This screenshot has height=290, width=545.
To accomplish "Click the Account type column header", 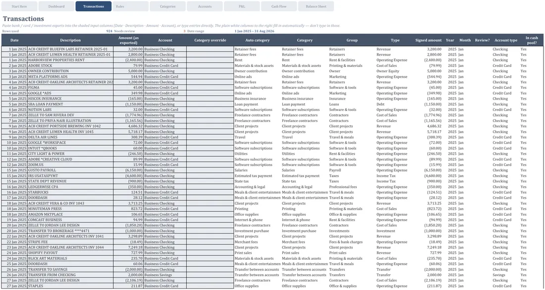I will [506, 40].
